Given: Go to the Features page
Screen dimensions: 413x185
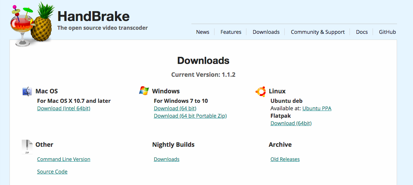Looking at the screenshot, I should [x=231, y=32].
